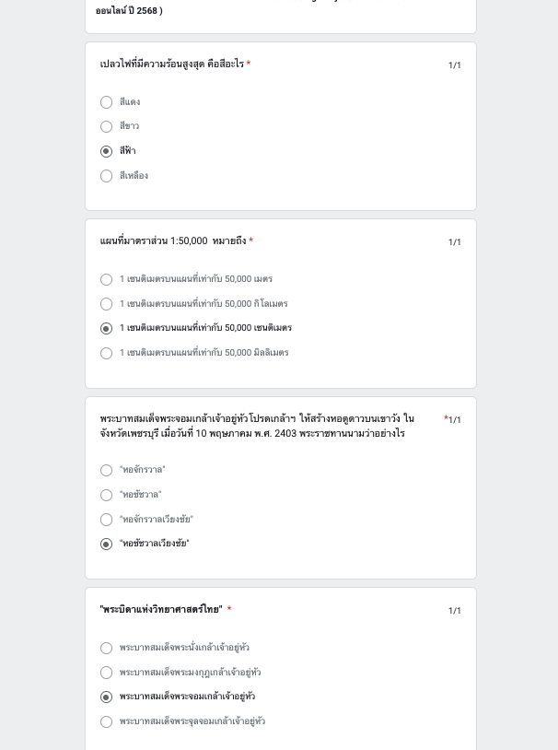The height and width of the screenshot is (750, 558).
Task: Choose the 50,000 กิโลเมตร option
Action: click(107, 304)
